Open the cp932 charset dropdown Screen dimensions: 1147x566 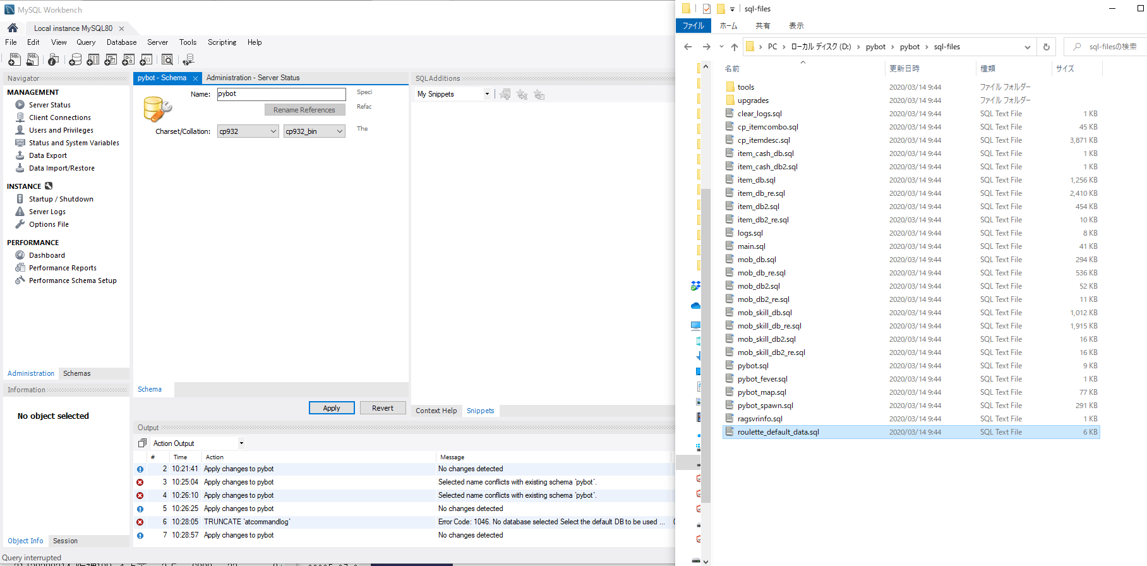coord(248,131)
